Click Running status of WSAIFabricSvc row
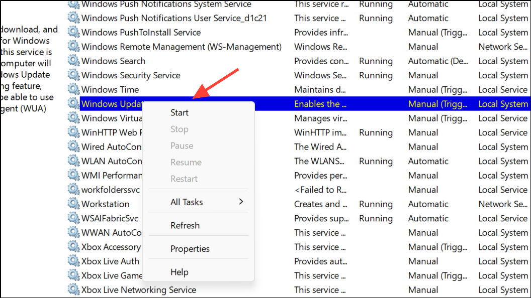This screenshot has height=298, width=531. (x=376, y=218)
